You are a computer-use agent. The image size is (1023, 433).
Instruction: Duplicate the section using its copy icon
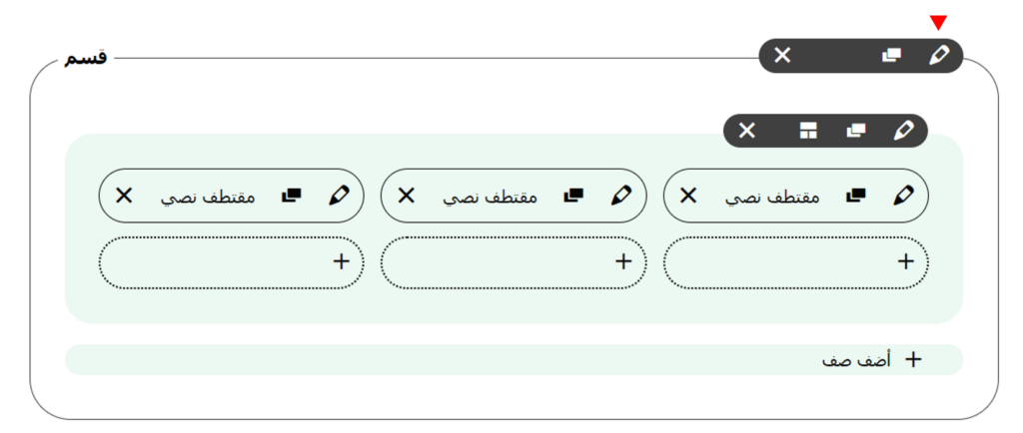[x=891, y=56]
